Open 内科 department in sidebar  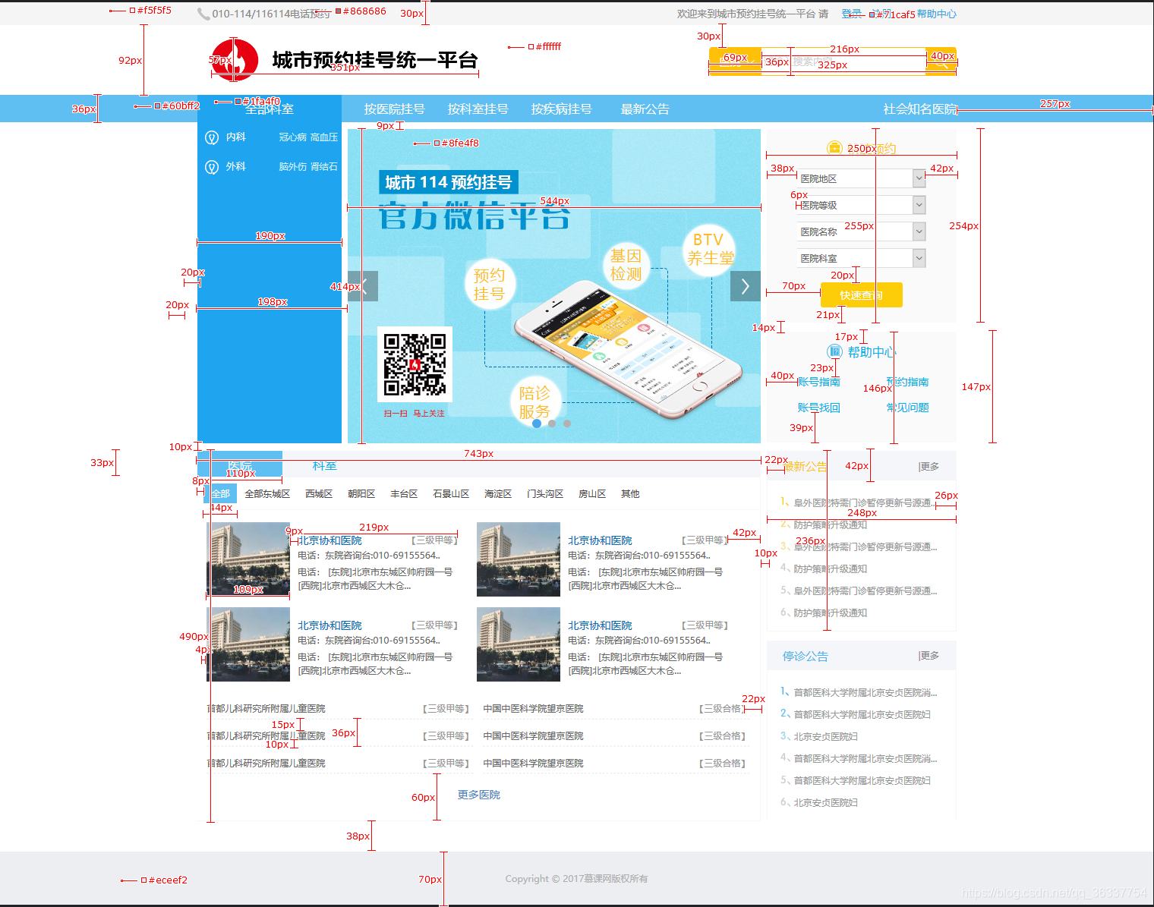(235, 137)
